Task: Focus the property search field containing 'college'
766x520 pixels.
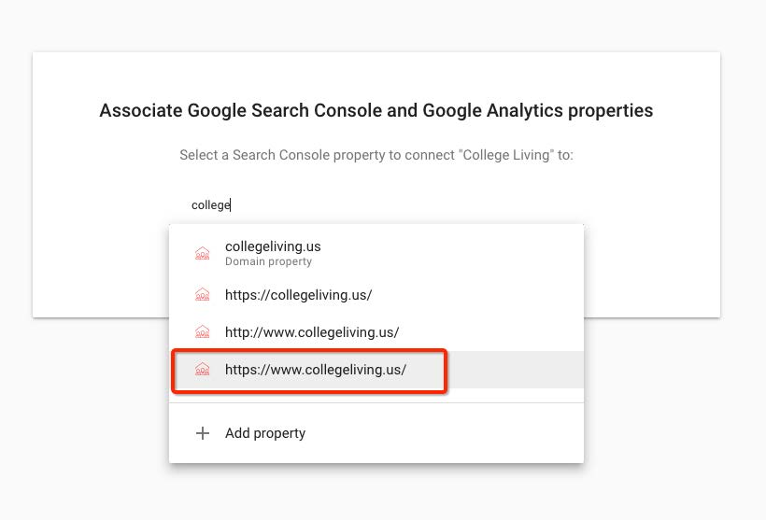Action: pos(376,205)
